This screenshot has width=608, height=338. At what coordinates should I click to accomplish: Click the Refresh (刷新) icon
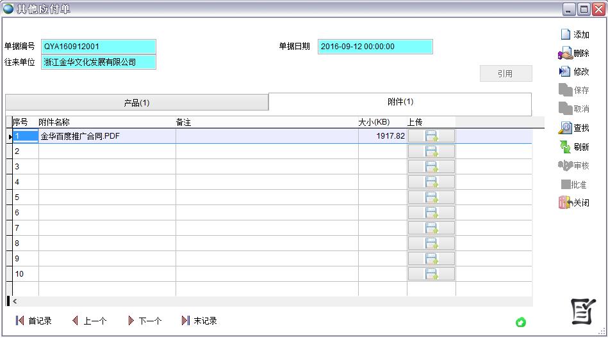(565, 147)
